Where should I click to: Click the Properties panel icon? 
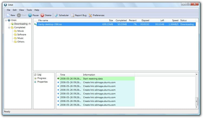click(x=35, y=82)
